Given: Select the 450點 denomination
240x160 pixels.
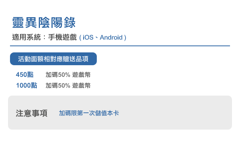Looking at the screenshot, I should pos(25,75).
